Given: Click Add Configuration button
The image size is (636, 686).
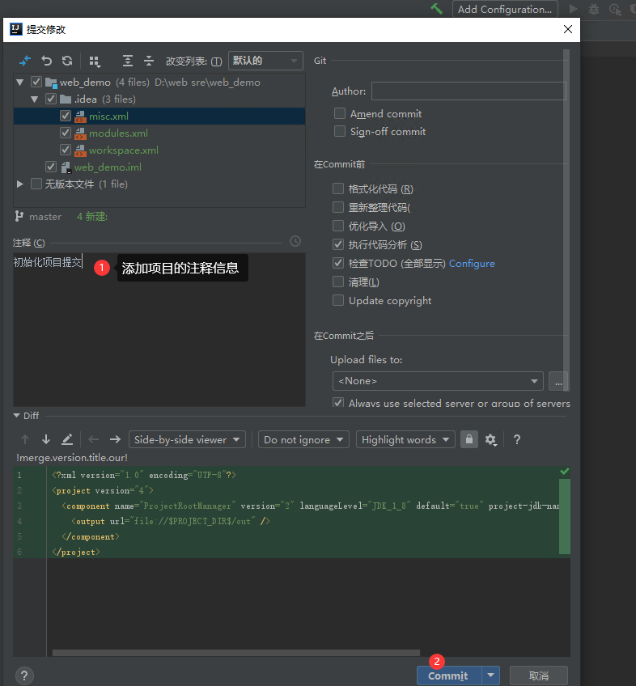Looking at the screenshot, I should pos(505,9).
